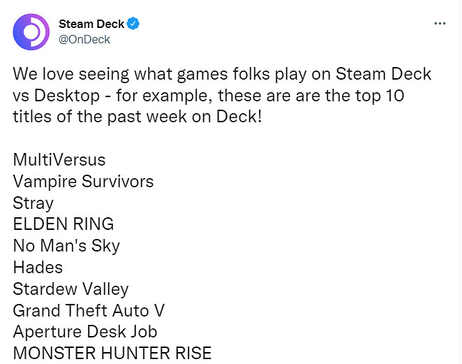The height and width of the screenshot is (364, 462).
Task: Select the MultiVersus title line
Action: 59,160
